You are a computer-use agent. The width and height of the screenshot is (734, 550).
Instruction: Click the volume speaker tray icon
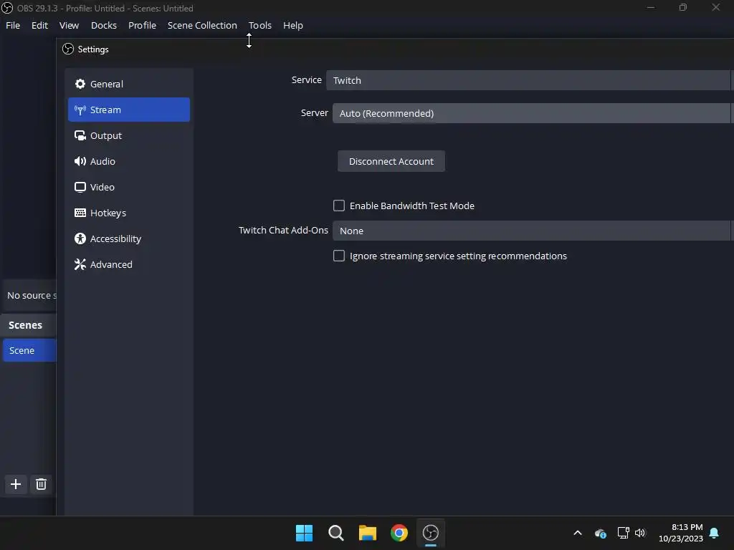[x=640, y=533]
